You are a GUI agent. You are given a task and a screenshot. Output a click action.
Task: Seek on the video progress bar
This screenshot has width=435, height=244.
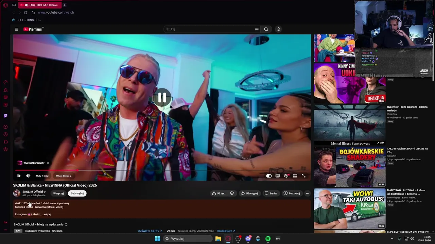[x=162, y=170]
